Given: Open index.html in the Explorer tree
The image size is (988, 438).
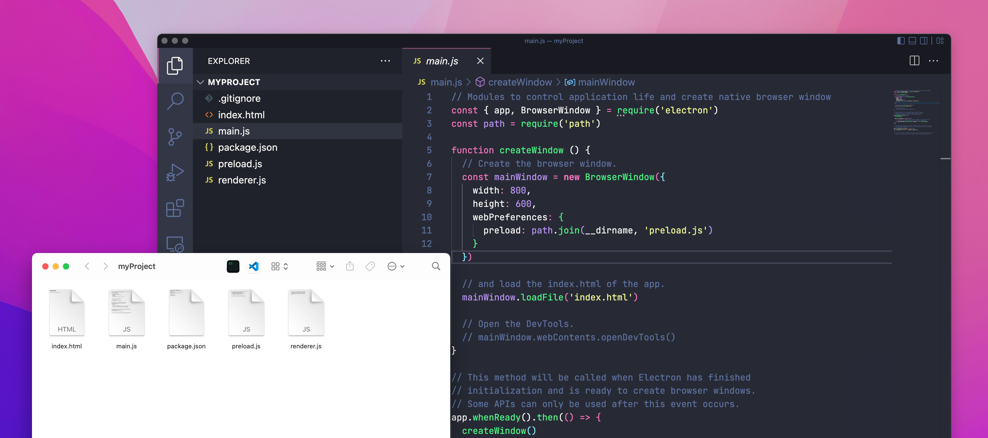Looking at the screenshot, I should pos(298,115).
